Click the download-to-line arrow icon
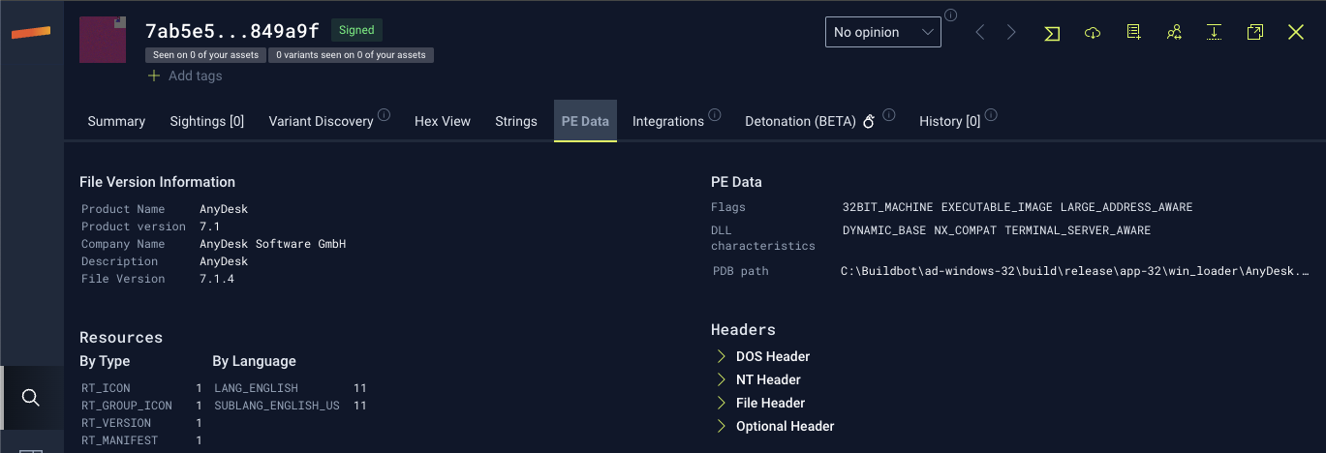This screenshot has height=453, width=1326. click(x=1214, y=33)
